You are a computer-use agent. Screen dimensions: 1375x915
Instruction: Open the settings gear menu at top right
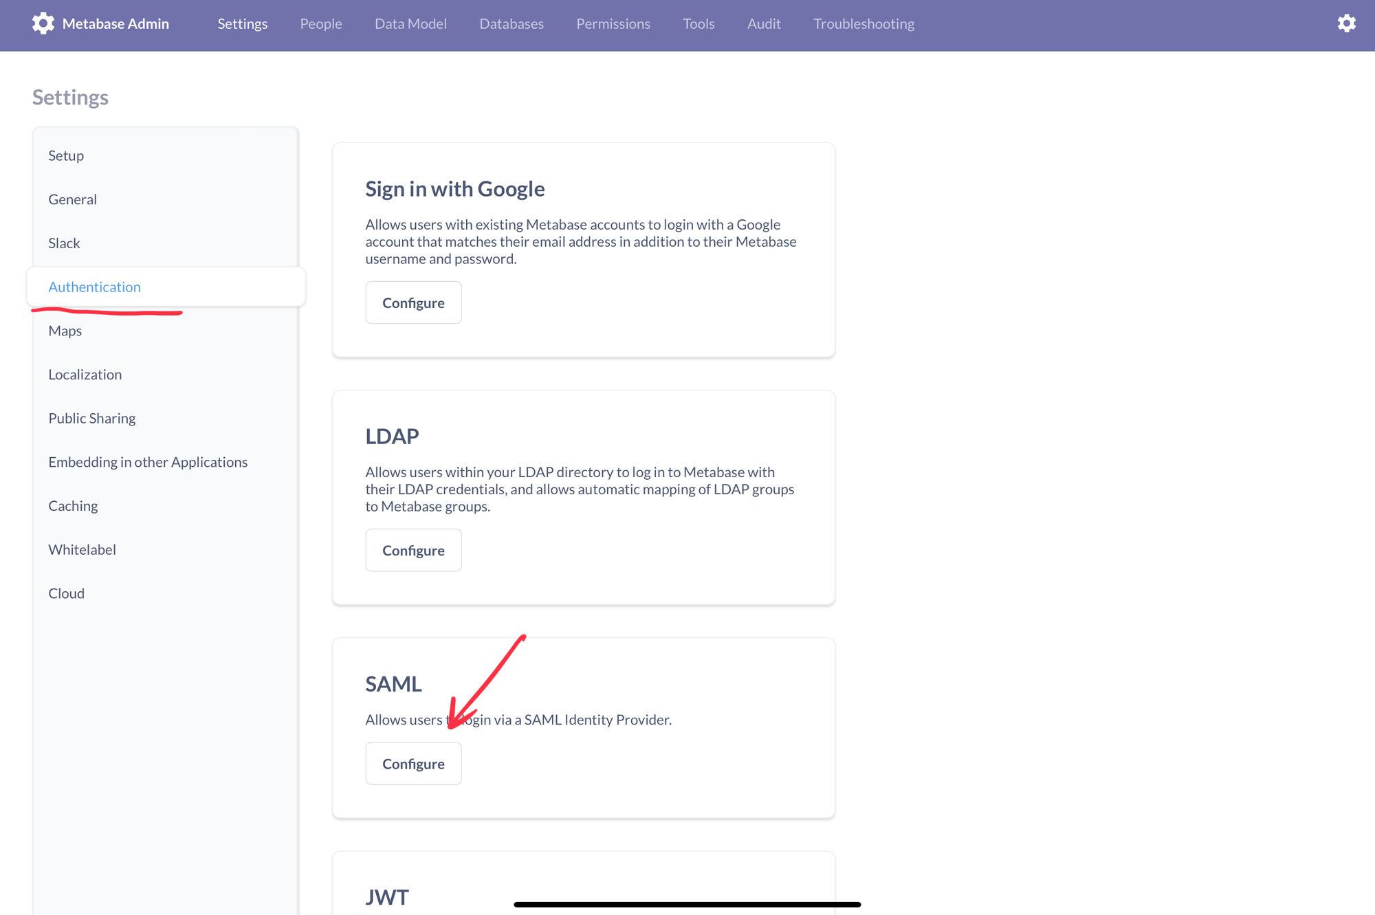(x=1346, y=23)
